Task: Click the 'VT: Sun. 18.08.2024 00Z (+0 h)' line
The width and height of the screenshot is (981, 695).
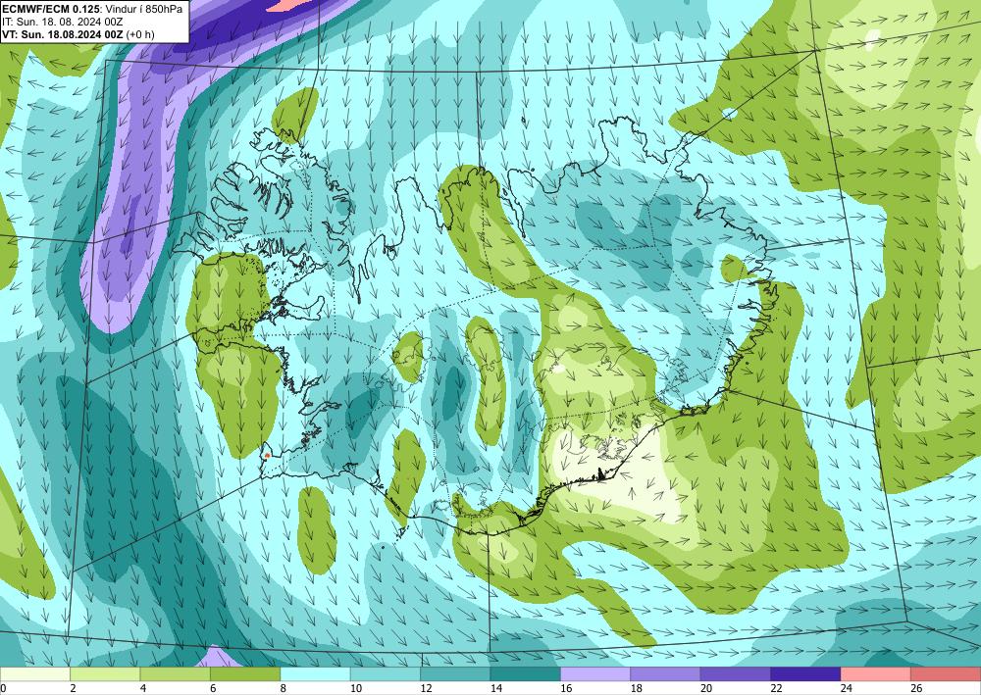Action: (77, 33)
